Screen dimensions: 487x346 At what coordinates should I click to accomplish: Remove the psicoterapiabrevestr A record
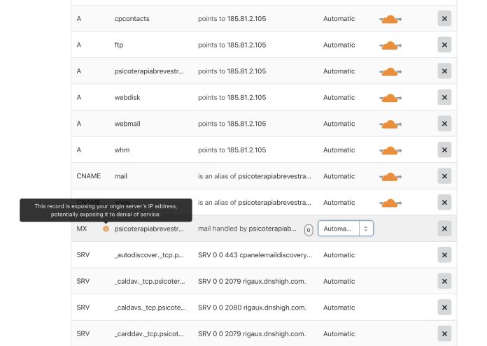point(444,71)
